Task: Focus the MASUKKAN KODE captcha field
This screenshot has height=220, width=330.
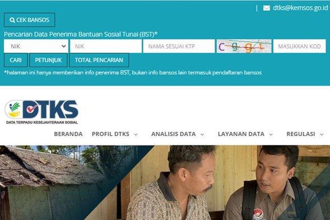Action: tap(300, 46)
